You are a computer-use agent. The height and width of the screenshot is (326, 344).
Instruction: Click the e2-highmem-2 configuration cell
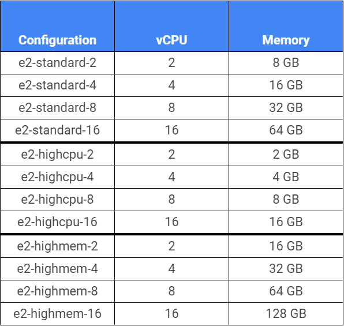pos(57,246)
